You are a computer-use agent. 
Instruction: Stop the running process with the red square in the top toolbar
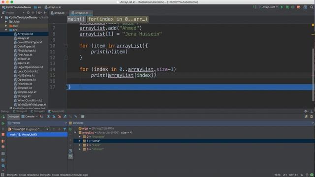pyautogui.click(x=298, y=7)
